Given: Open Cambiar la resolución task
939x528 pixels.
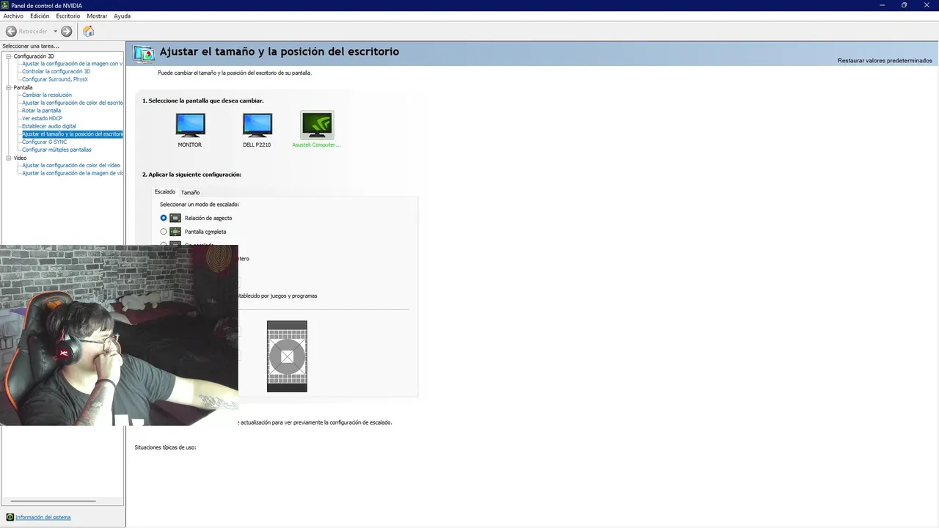Looking at the screenshot, I should 47,95.
